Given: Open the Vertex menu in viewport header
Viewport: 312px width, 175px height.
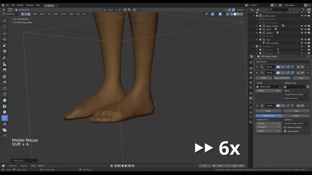Looking at the screenshot, I should (63, 14).
